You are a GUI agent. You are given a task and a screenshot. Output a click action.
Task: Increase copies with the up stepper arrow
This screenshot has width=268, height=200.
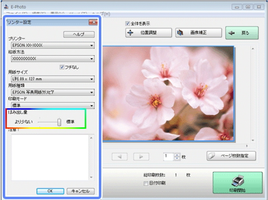pos(177,155)
